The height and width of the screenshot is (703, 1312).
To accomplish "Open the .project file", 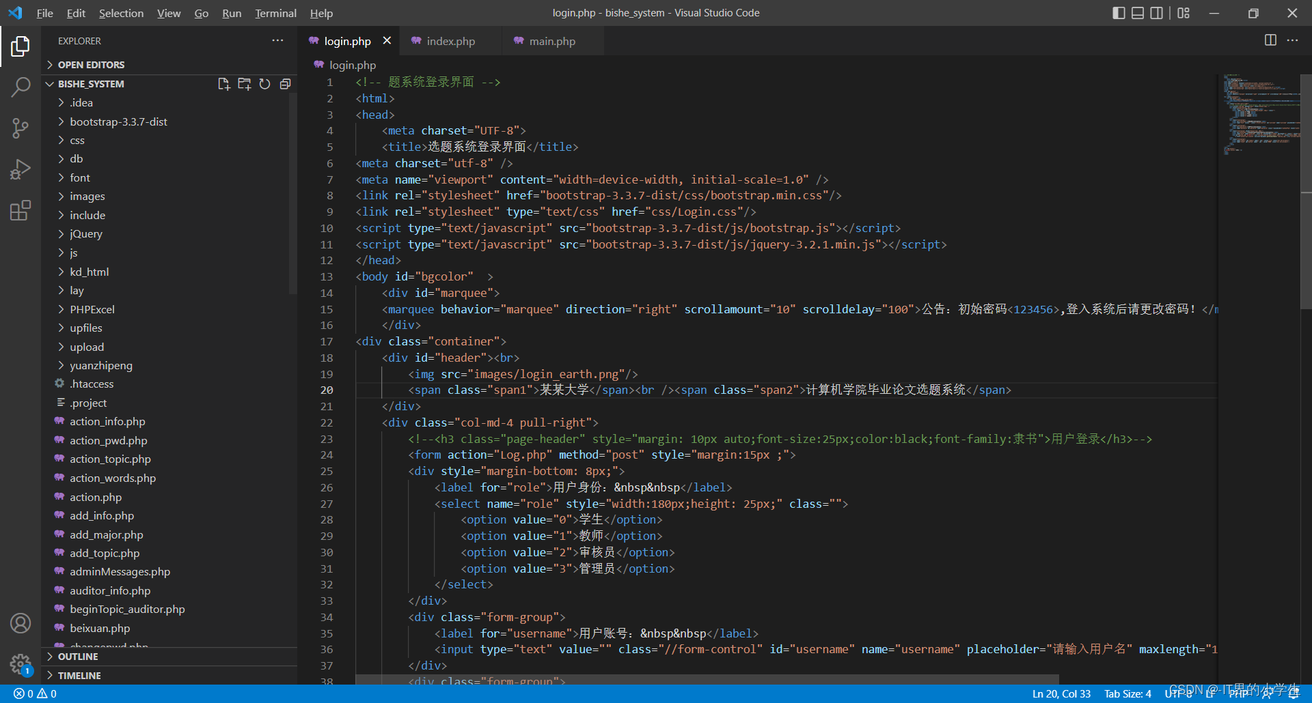I will coord(169,403).
